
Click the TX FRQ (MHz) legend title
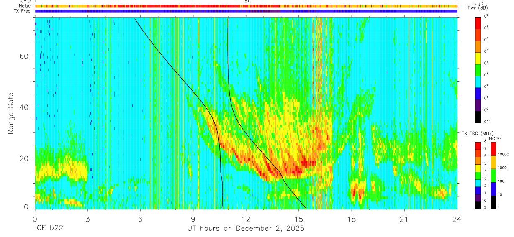[x=477, y=133]
